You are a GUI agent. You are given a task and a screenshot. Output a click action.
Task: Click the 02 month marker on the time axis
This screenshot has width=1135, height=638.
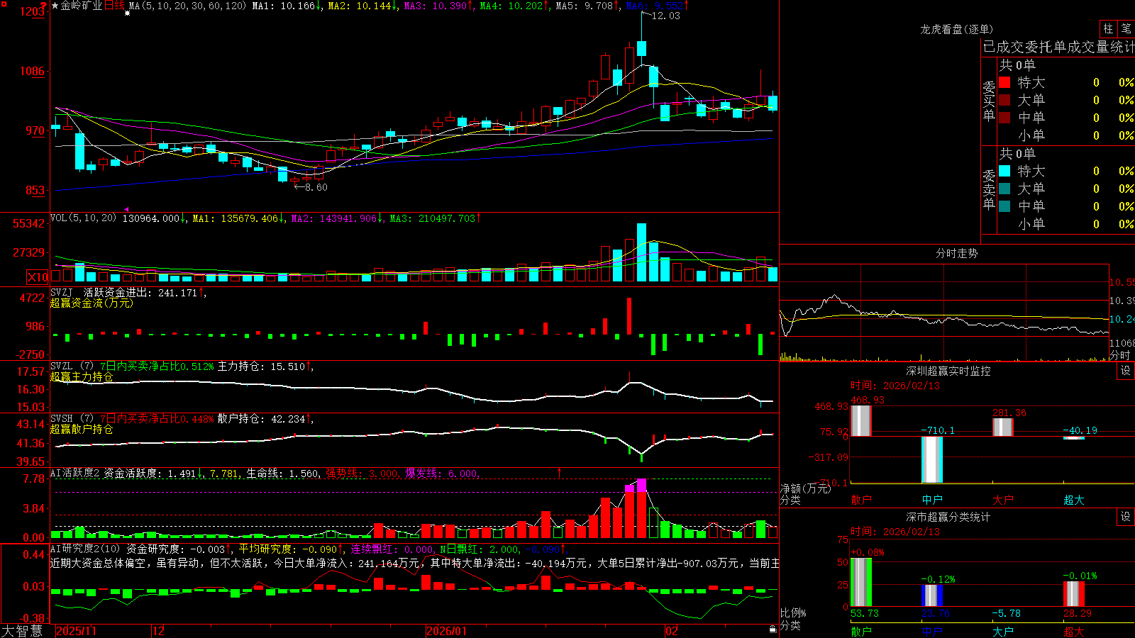click(671, 631)
